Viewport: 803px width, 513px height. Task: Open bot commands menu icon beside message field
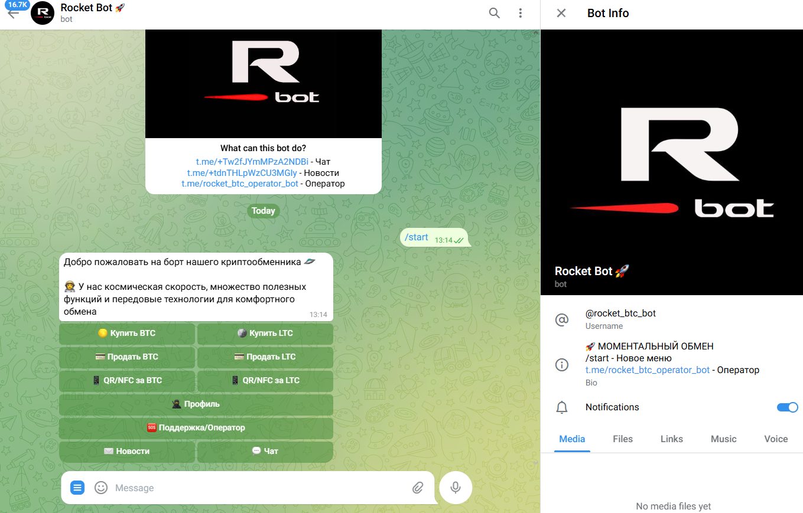pyautogui.click(x=77, y=488)
